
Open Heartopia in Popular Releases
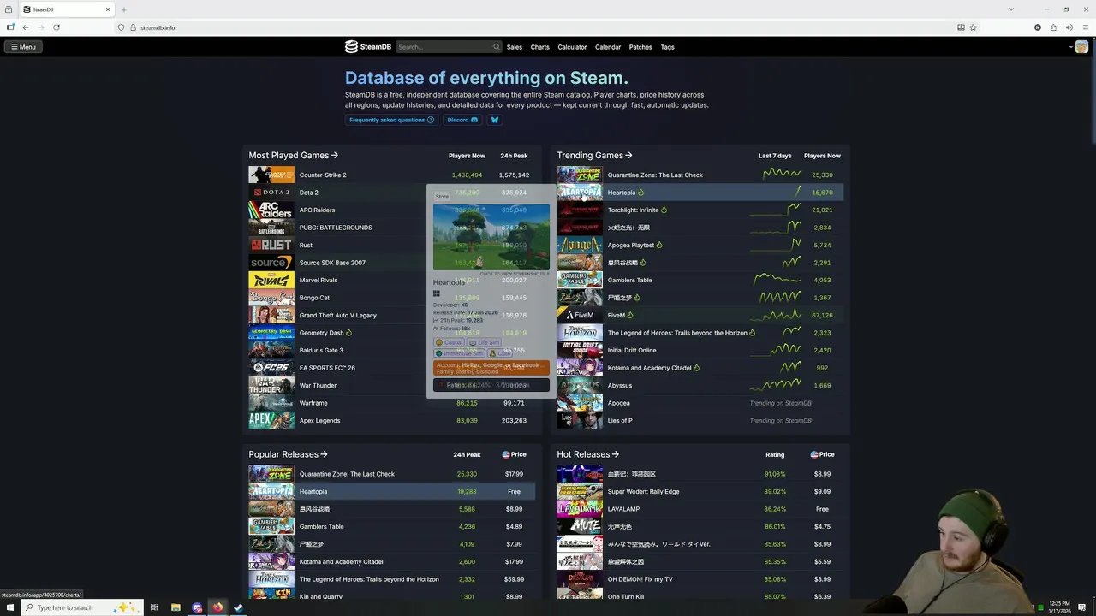click(x=313, y=491)
